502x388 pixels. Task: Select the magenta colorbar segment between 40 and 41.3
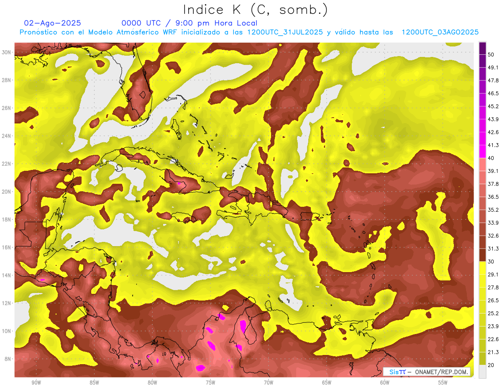tap(482, 152)
